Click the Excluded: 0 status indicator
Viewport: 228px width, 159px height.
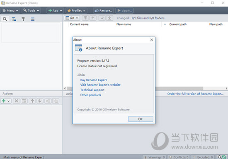[203, 157]
